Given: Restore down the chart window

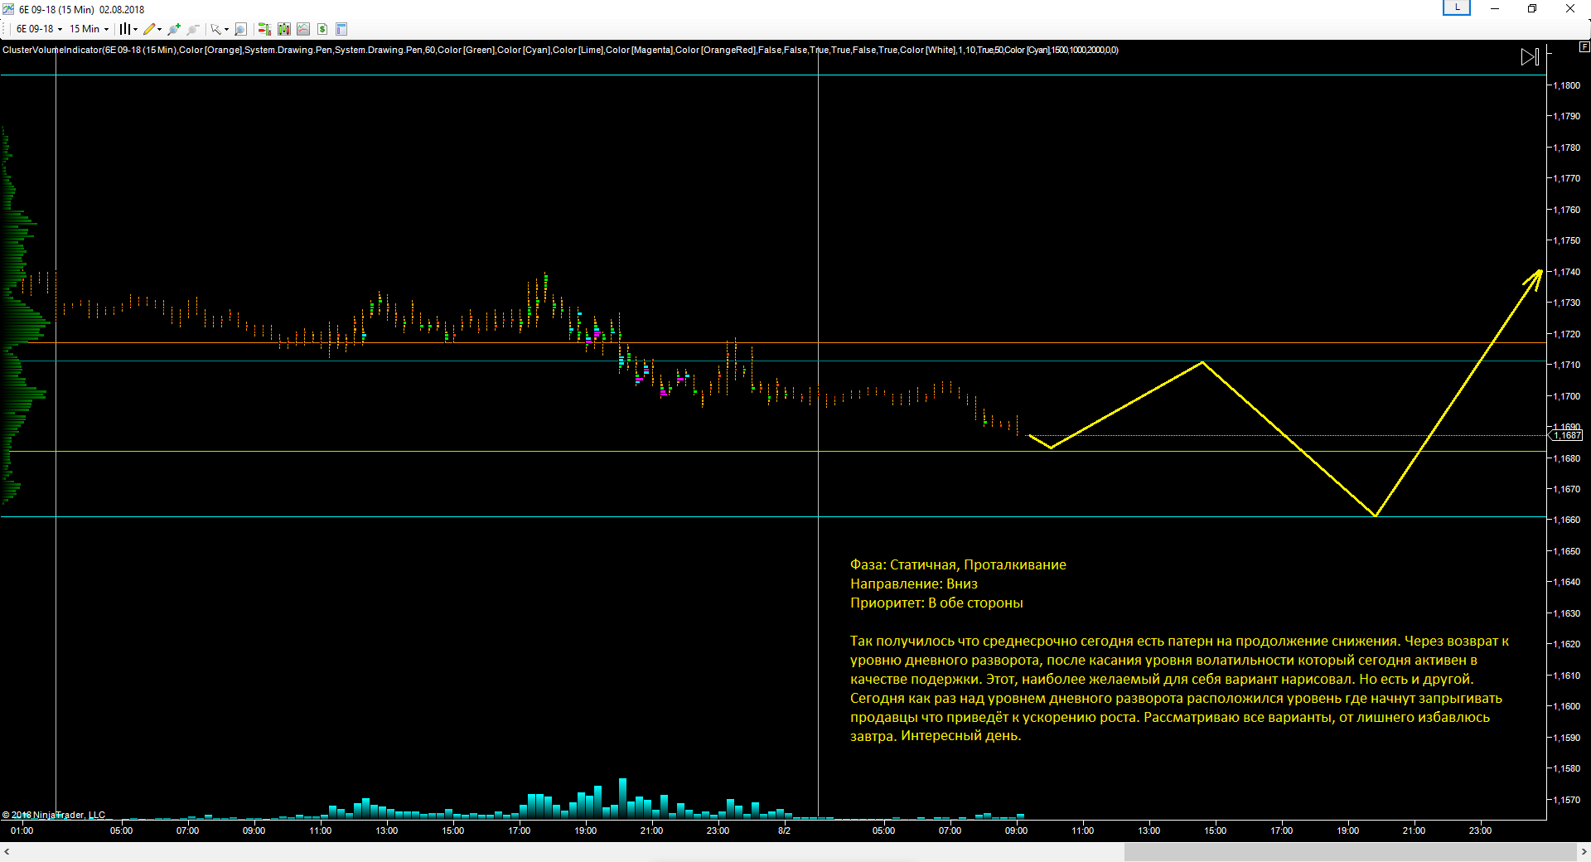Looking at the screenshot, I should pos(1532,8).
